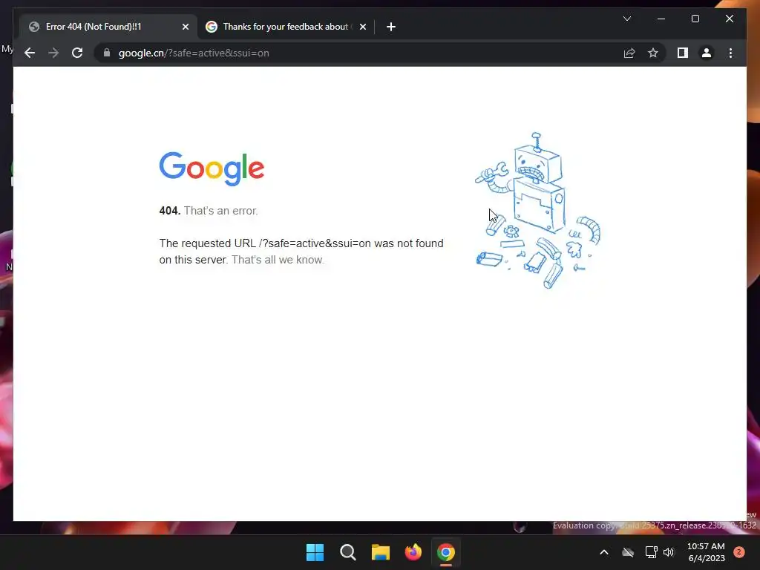The height and width of the screenshot is (570, 760).
Task: Click 'That's all we know.' text
Action: pos(278,260)
